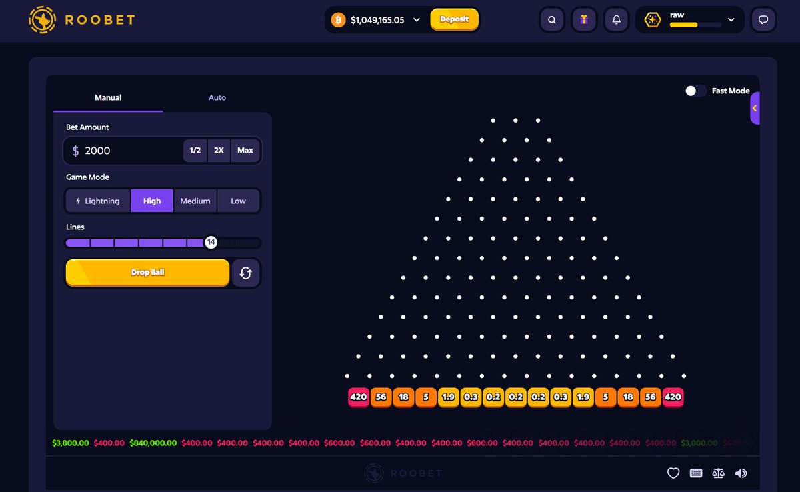Switch to the Manual tab
800x492 pixels.
coord(108,97)
